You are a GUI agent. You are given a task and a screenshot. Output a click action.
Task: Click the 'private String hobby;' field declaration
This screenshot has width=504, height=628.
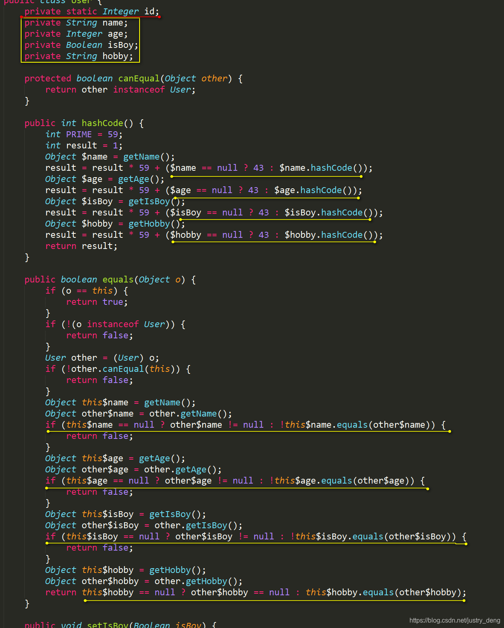tap(79, 56)
